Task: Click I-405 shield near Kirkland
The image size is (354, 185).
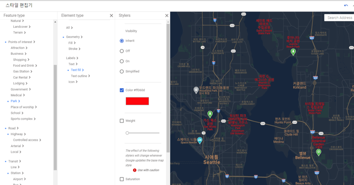Action: click(x=315, y=78)
